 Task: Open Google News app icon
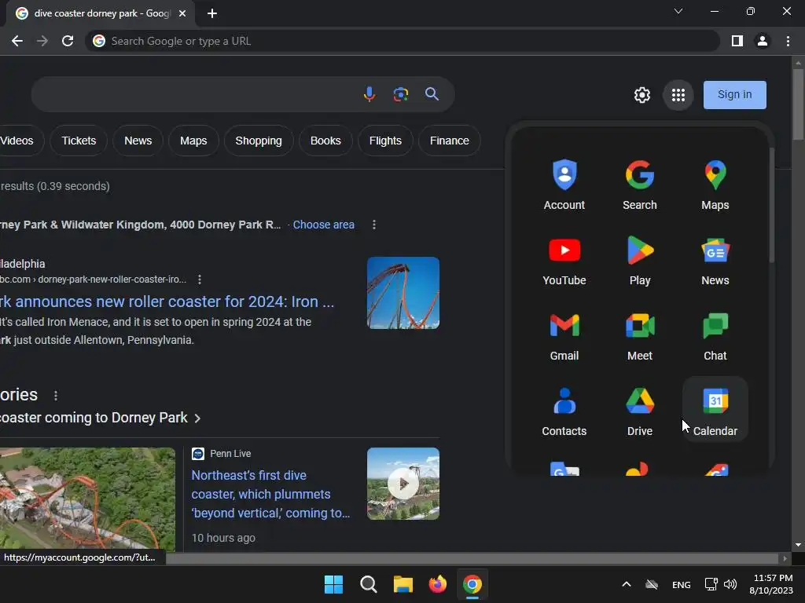715,260
